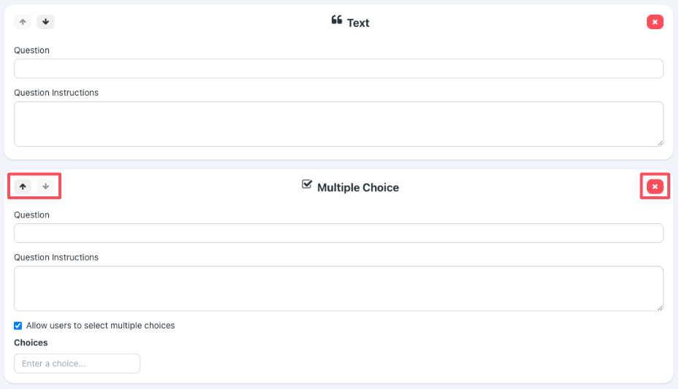Click the quote icon beside Text heading
The width and height of the screenshot is (679, 389).
pos(336,20)
